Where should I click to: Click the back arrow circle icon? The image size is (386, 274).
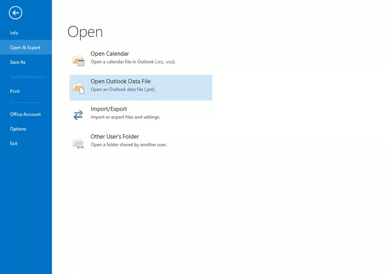(x=15, y=13)
